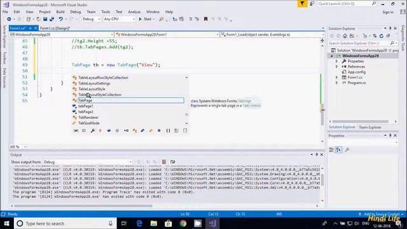The height and width of the screenshot is (229, 407).
Task: Toggle the IntelliSense Properties wrench filter
Action: pyautogui.click(x=92, y=130)
